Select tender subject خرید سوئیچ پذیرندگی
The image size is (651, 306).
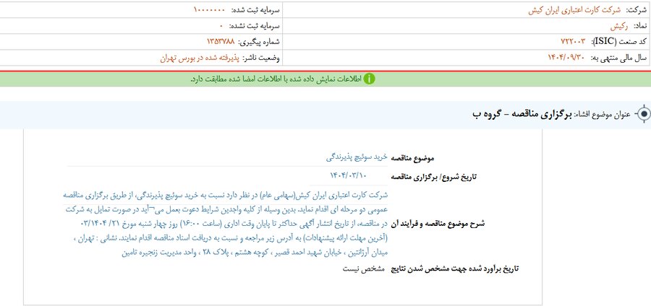coord(356,157)
